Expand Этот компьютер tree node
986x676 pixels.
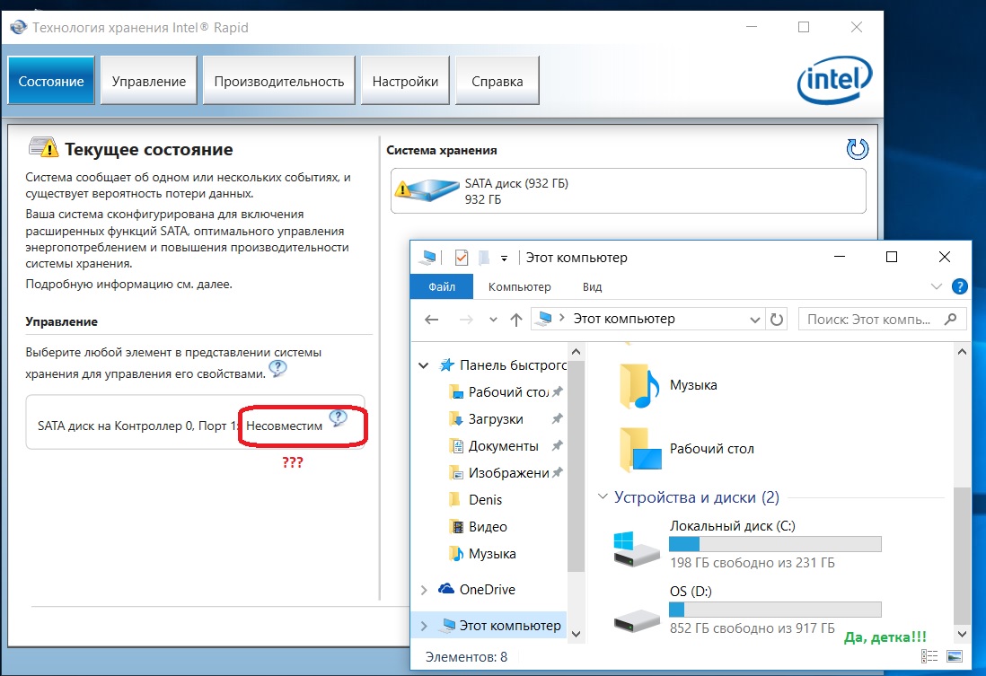click(424, 626)
